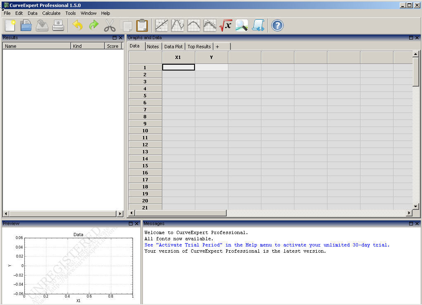The height and width of the screenshot is (305, 422).
Task: Click the data grid horizontal scrollbar thumb
Action: (x=180, y=213)
